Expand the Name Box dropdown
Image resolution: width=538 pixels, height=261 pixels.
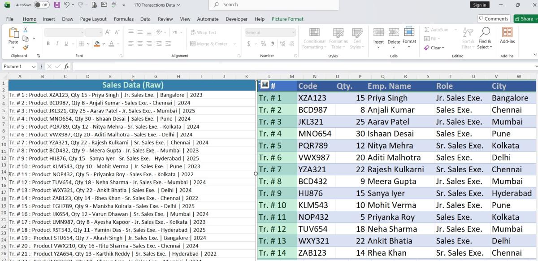(x=34, y=66)
